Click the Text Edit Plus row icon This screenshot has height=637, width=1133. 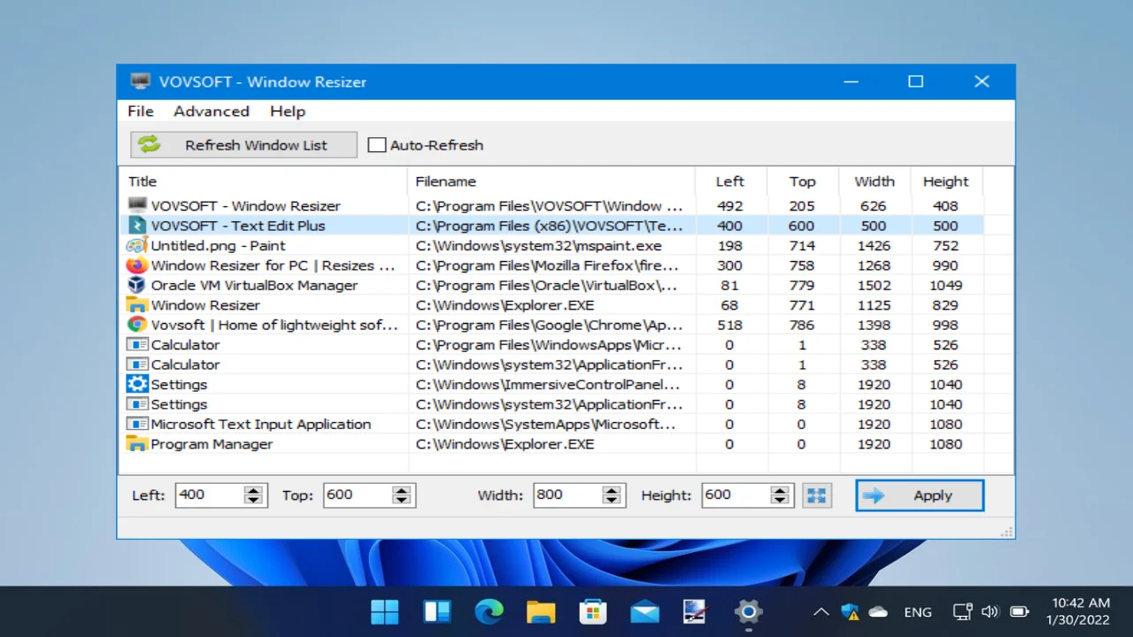[x=136, y=226]
